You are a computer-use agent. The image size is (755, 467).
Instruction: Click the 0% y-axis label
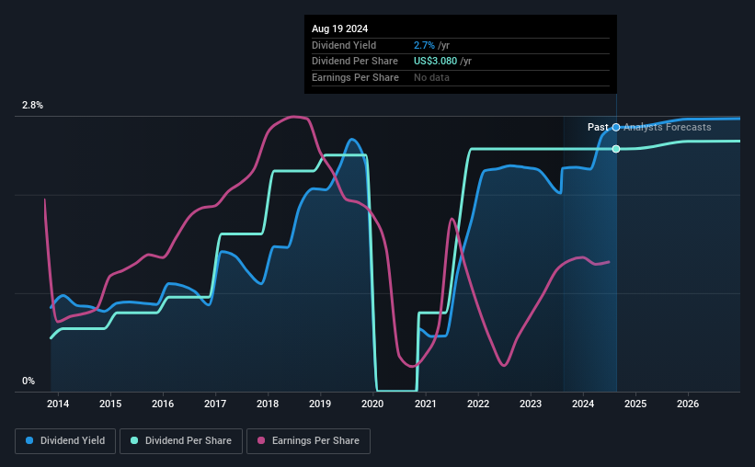coord(29,381)
